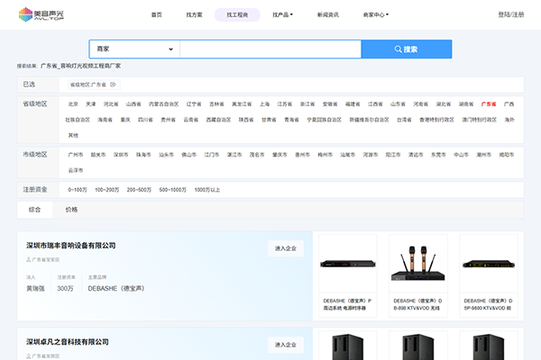The height and width of the screenshot is (360, 541).
Task: Filter by province 福建省
Action: pos(353,104)
